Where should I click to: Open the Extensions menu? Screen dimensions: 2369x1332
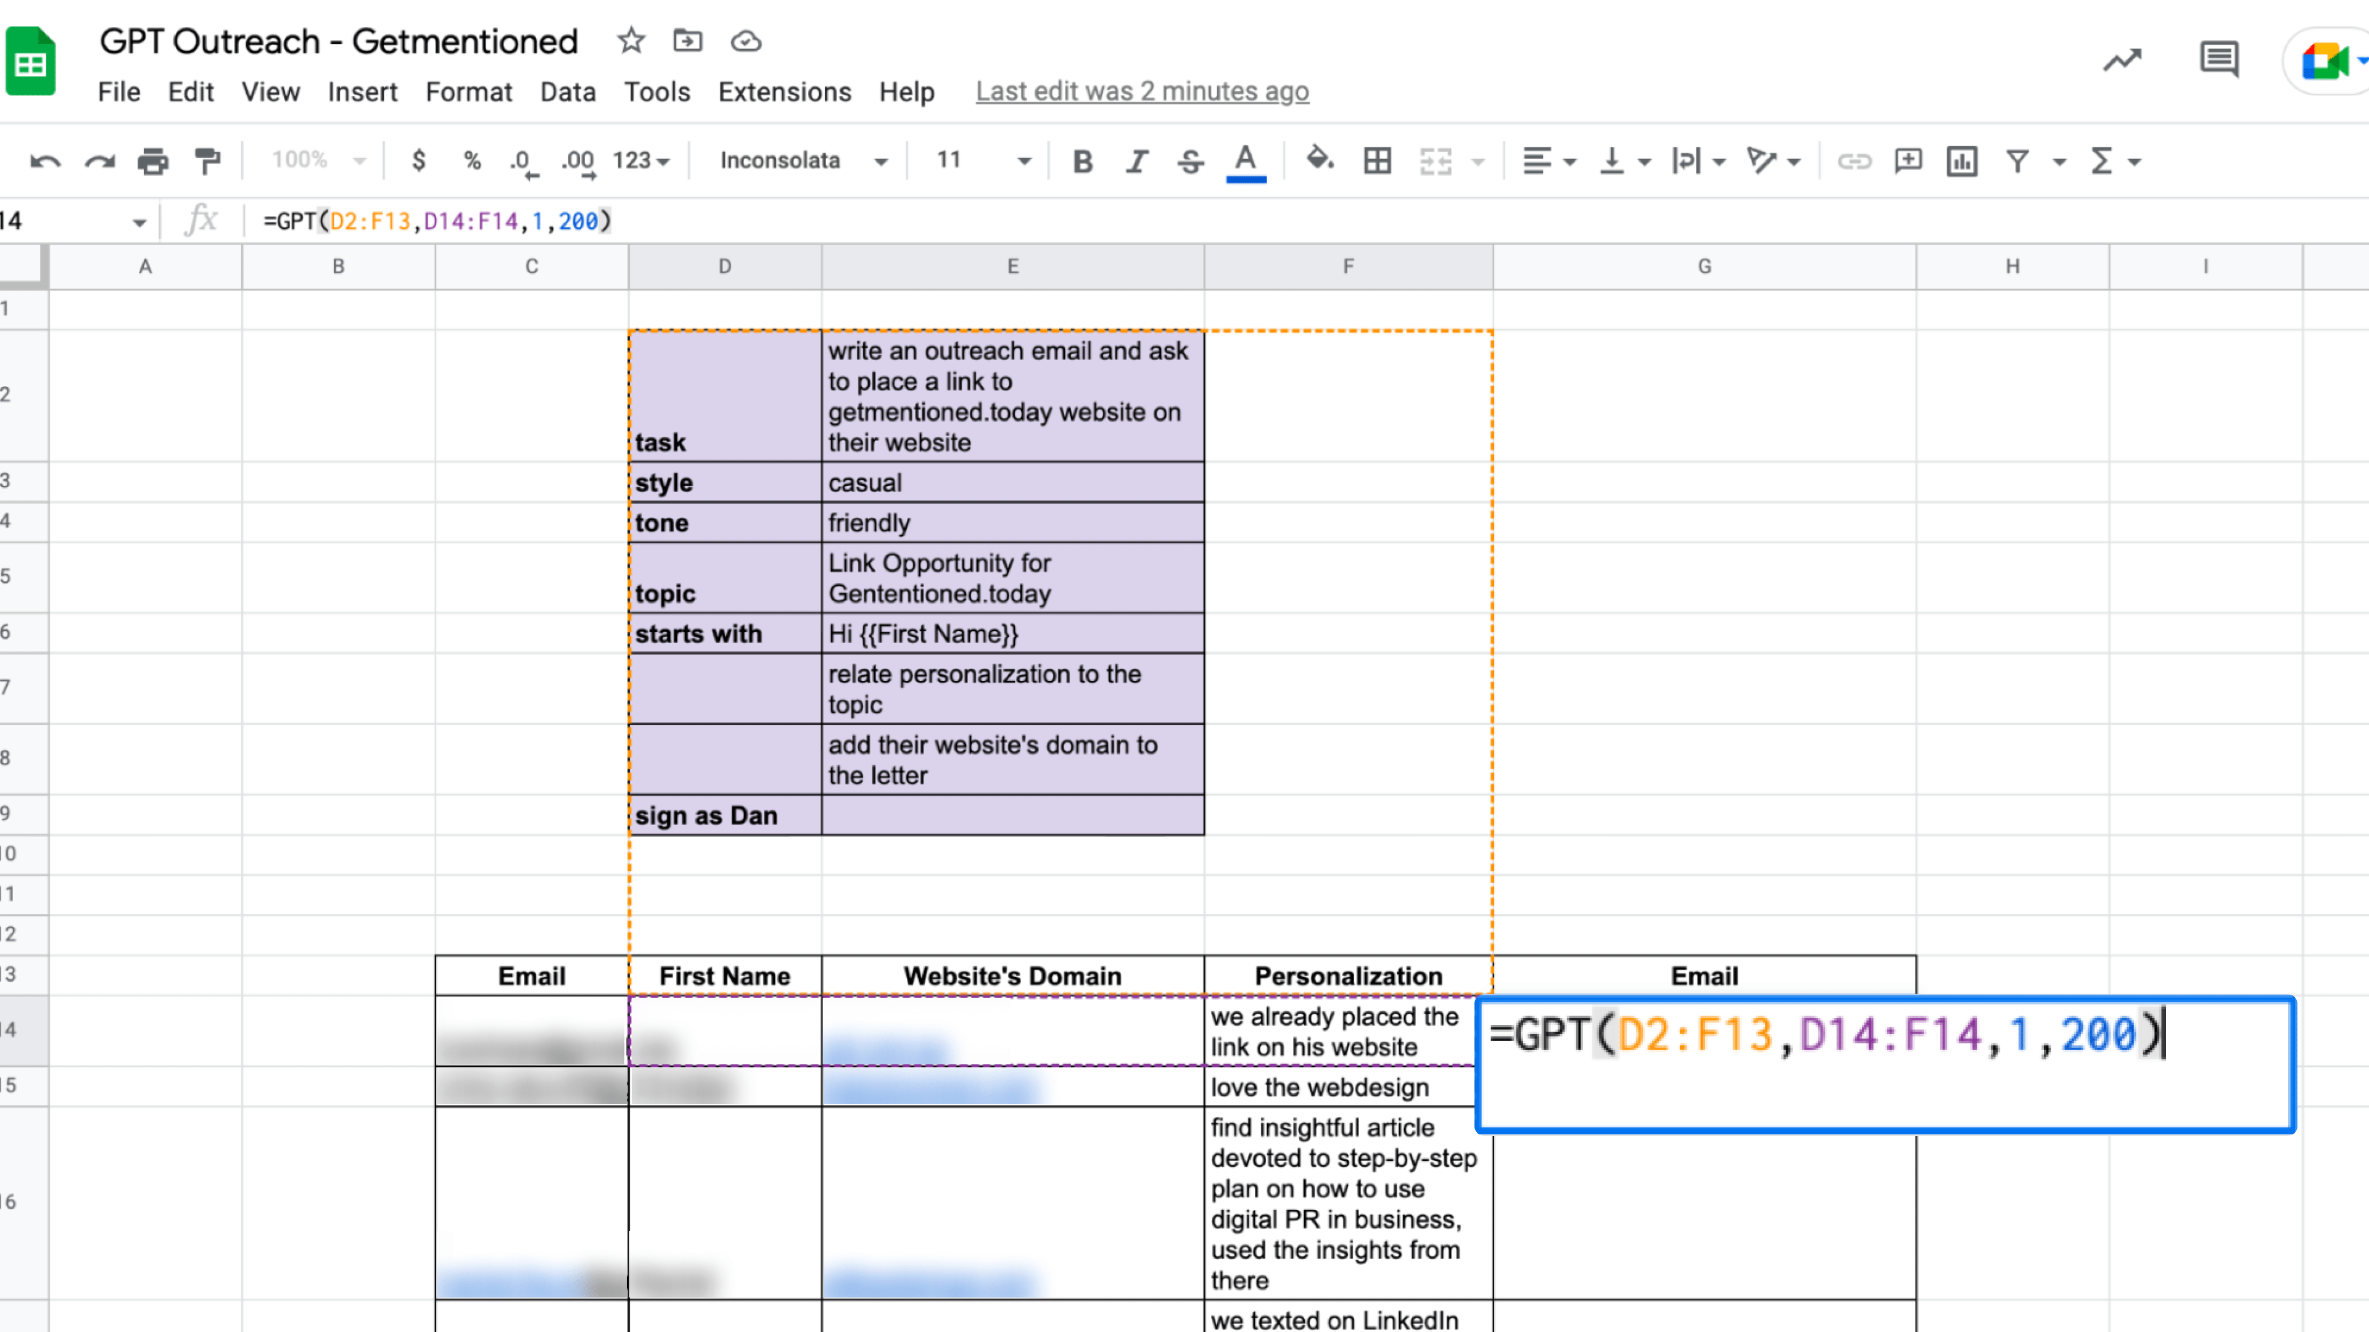783,92
